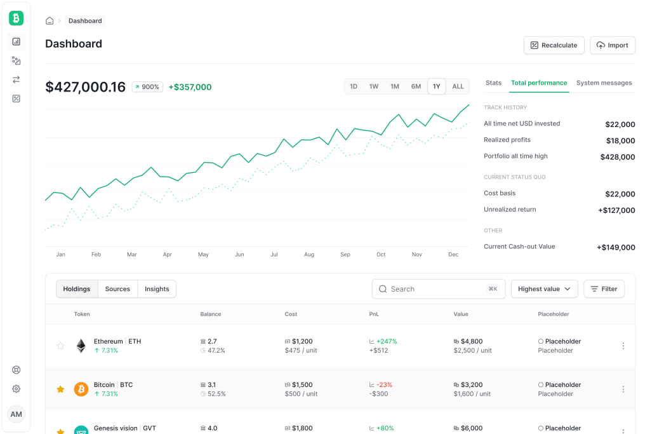The height and width of the screenshot is (434, 650).
Task: Open the bar chart dashboard sidebar icon
Action: coord(17,42)
